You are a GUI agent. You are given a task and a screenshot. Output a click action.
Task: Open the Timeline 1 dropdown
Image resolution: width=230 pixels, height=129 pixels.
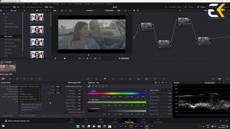pos(91,10)
